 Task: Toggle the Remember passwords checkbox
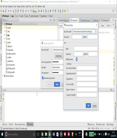coord(43,78)
